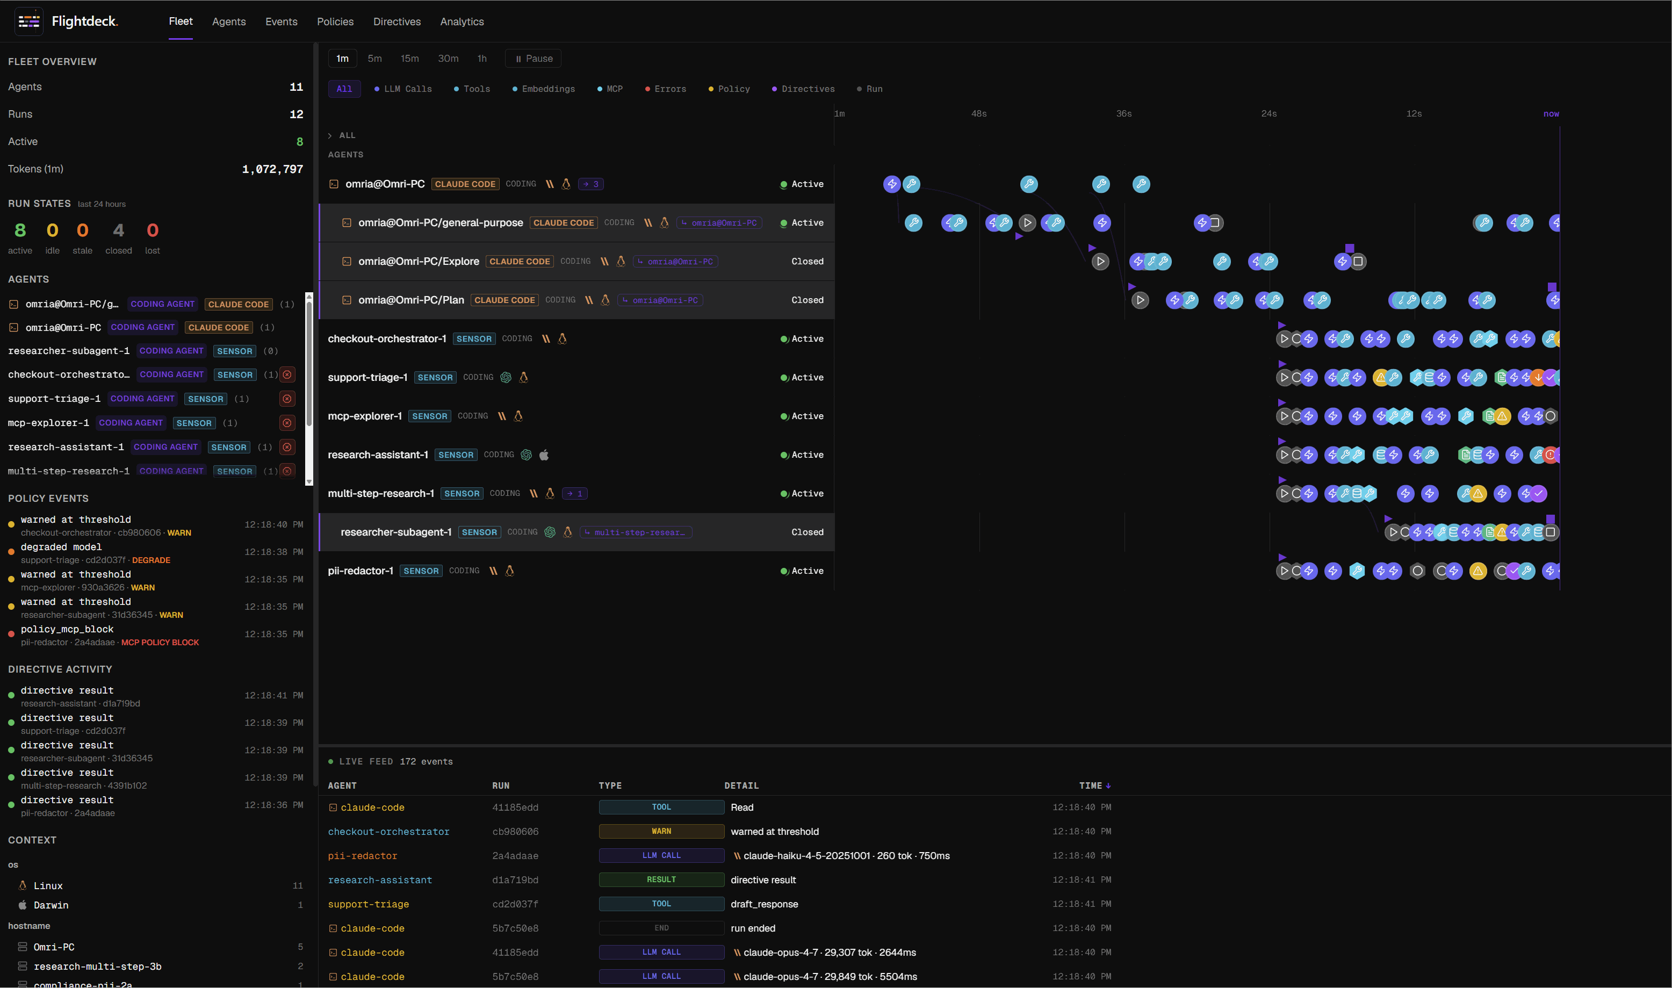Click server icon next to Omri-PC hostname
The width and height of the screenshot is (1672, 988).
pos(23,947)
